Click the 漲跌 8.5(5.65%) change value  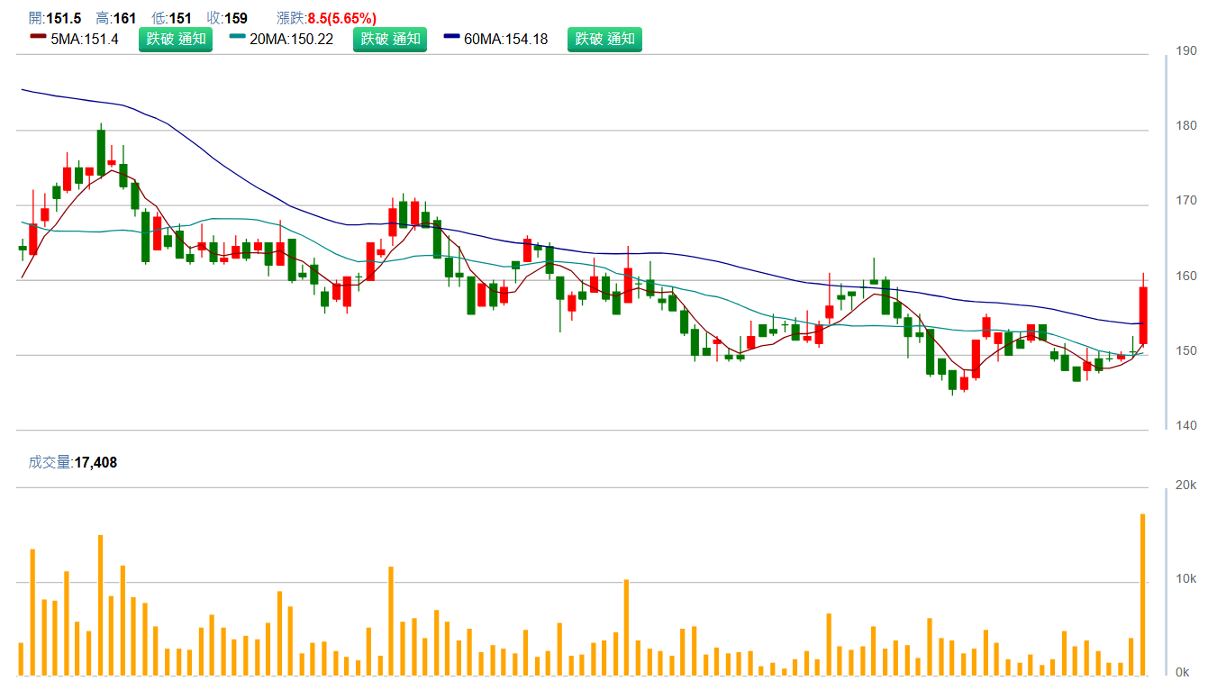click(x=341, y=18)
